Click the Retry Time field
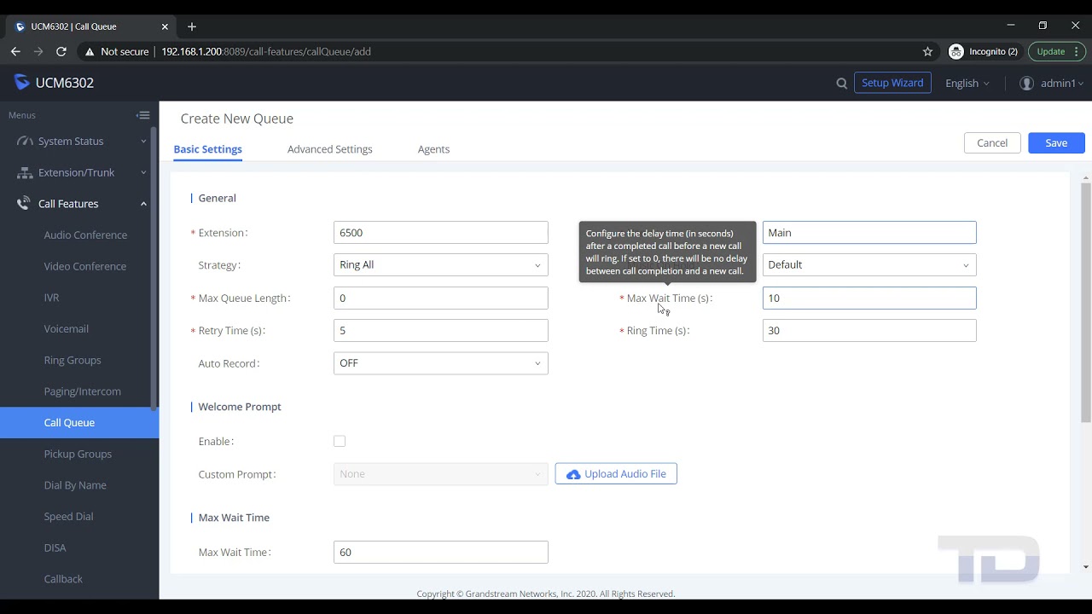The height and width of the screenshot is (614, 1092). 440,331
